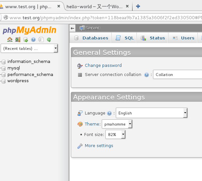Click the Server monitor icon in breadcrumb
Image resolution: width=202 pixels, height=181 pixels.
pos(82,28)
